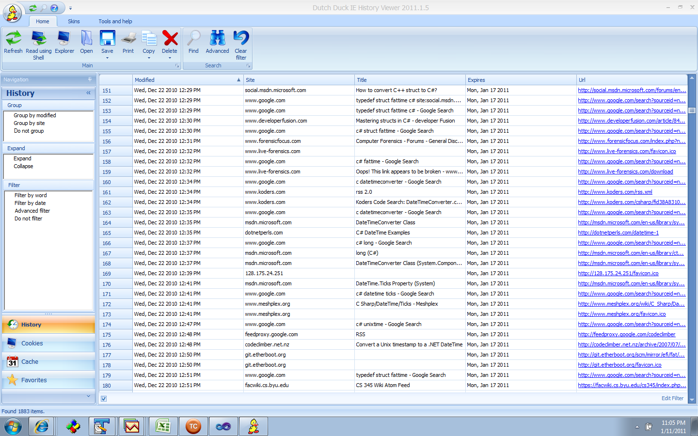Screen dimensions: 698x436
Task: Open Main group dialog launcher
Action: click(177, 65)
